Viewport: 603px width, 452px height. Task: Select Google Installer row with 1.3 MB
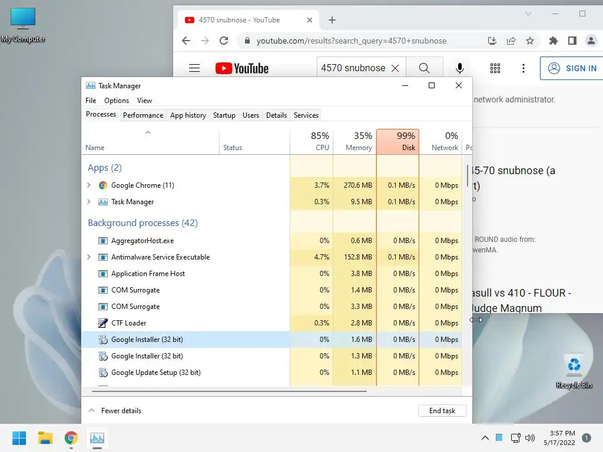pos(272,356)
